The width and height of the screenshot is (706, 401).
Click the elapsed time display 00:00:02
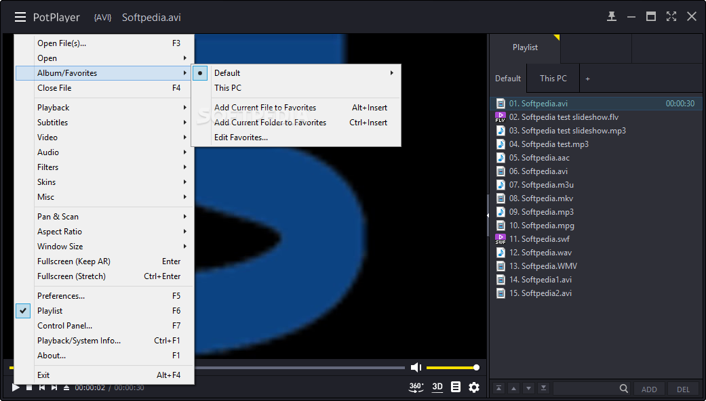pyautogui.click(x=90, y=387)
